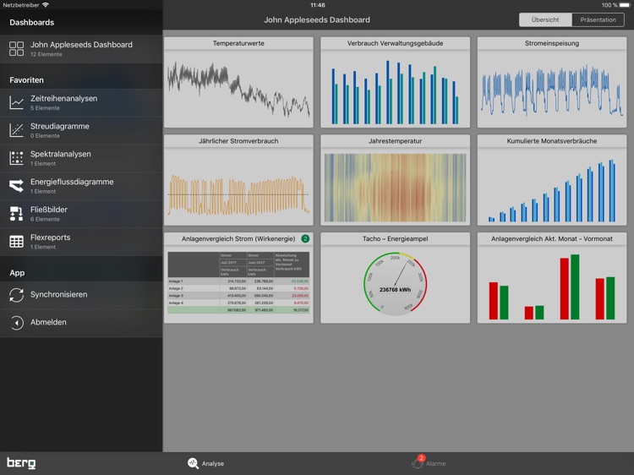Viewport: 634px width, 475px height.
Task: Open the Alarme tab
Action: (429, 463)
